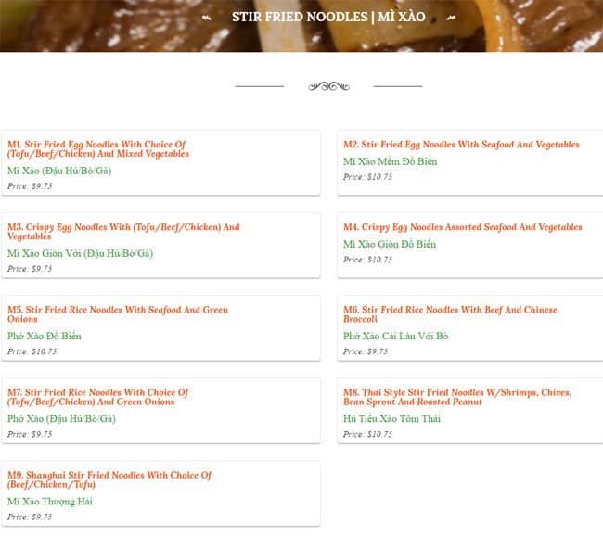The height and width of the screenshot is (549, 603).
Task: Open M9 Shanghai Stir Fried Noodles
Action: pos(109,479)
